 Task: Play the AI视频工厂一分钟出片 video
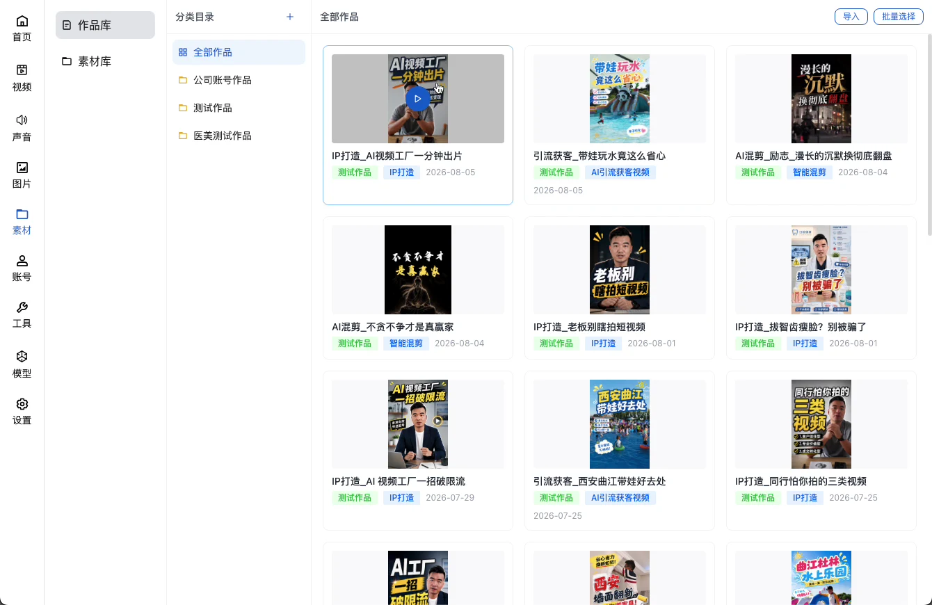417,99
